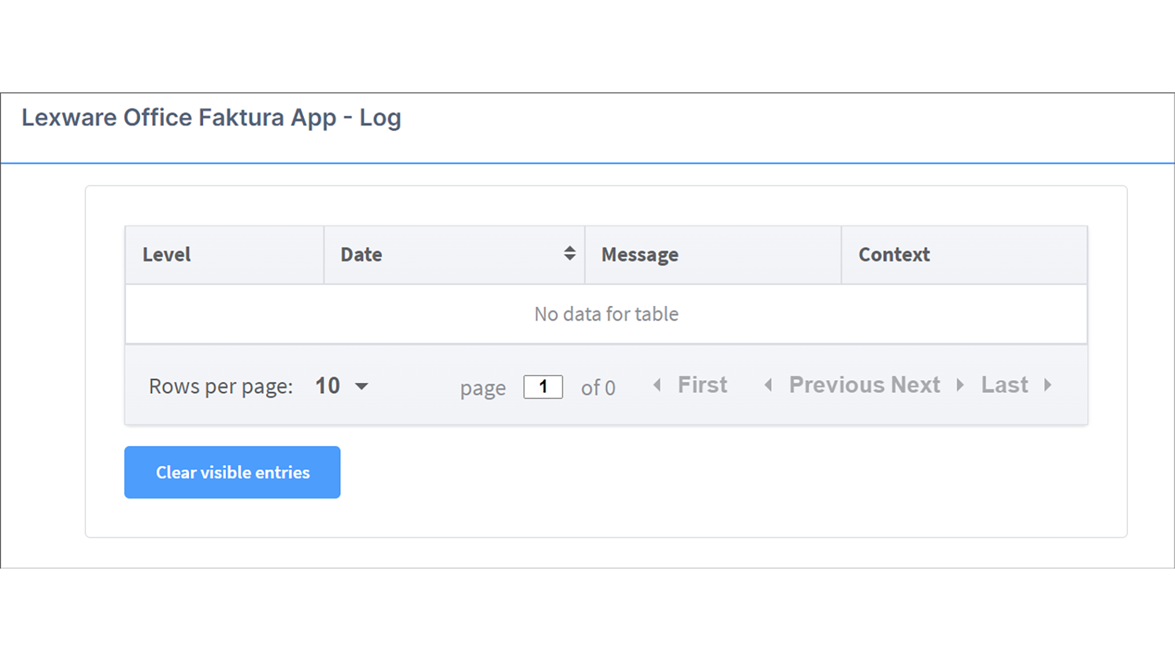Click the Clear visible entries button
Screen dimensions: 1175x661
233,472
